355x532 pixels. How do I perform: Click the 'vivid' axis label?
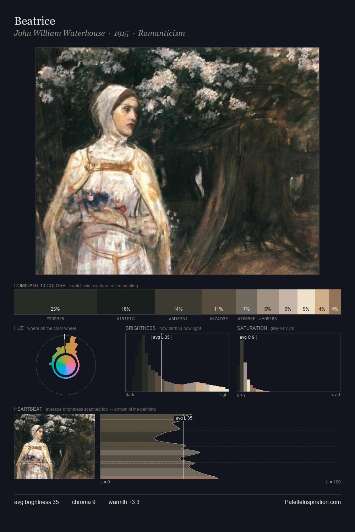335,395
